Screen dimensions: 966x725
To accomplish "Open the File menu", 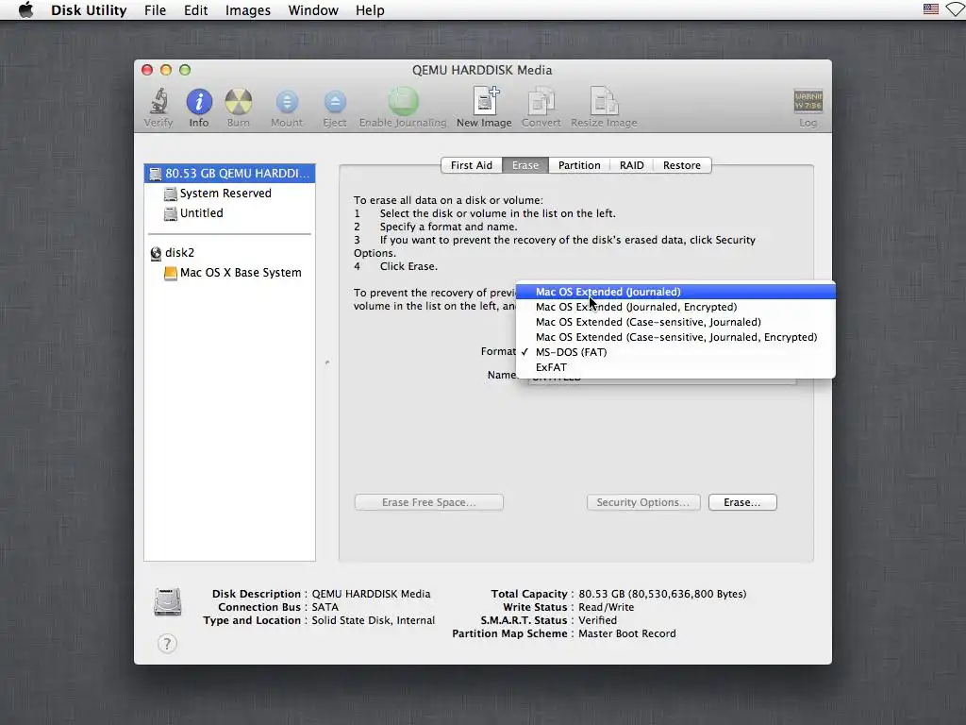I will click(x=156, y=9).
